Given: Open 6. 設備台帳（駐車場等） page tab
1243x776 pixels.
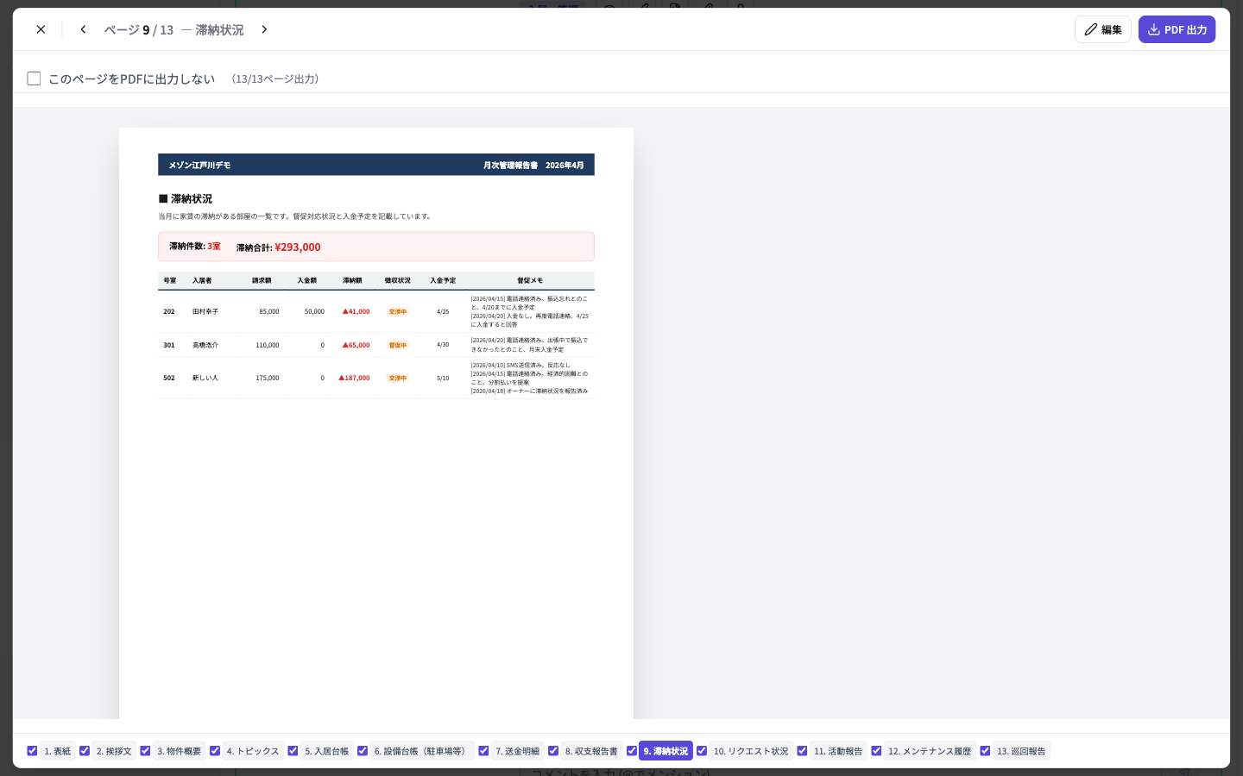Looking at the screenshot, I should (x=422, y=751).
